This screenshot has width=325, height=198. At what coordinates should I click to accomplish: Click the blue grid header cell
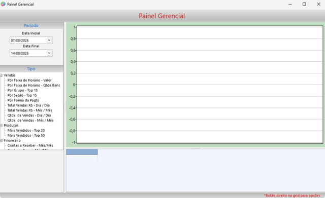(82, 152)
